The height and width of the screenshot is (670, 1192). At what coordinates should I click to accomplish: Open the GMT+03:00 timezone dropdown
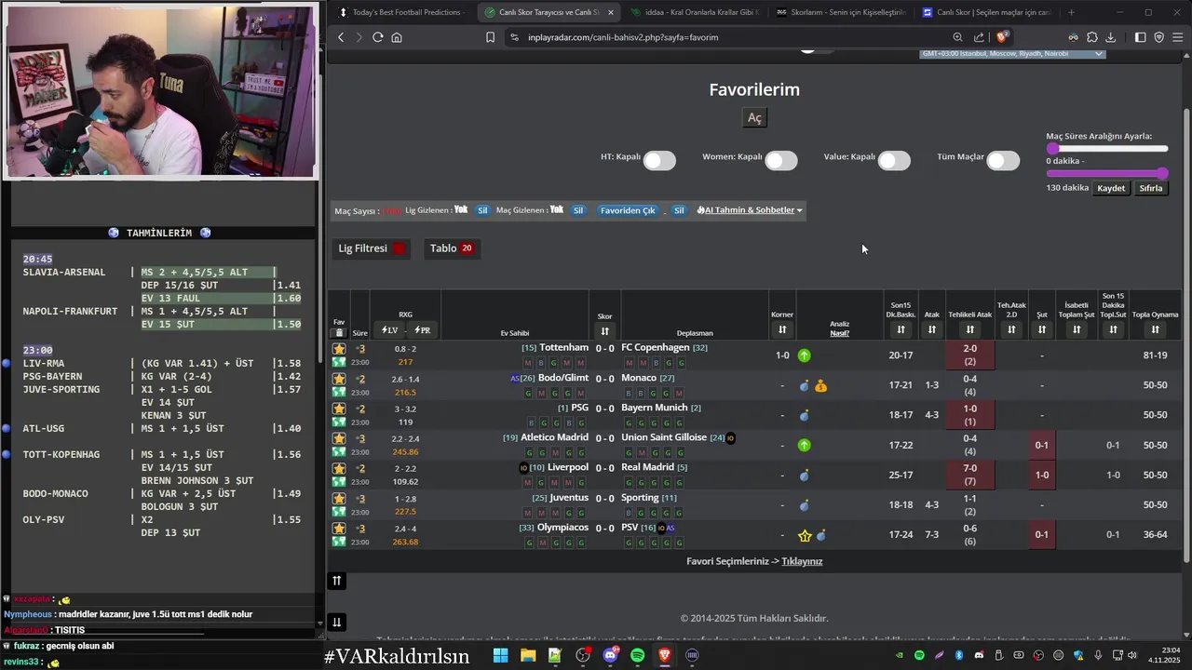tap(1012, 54)
